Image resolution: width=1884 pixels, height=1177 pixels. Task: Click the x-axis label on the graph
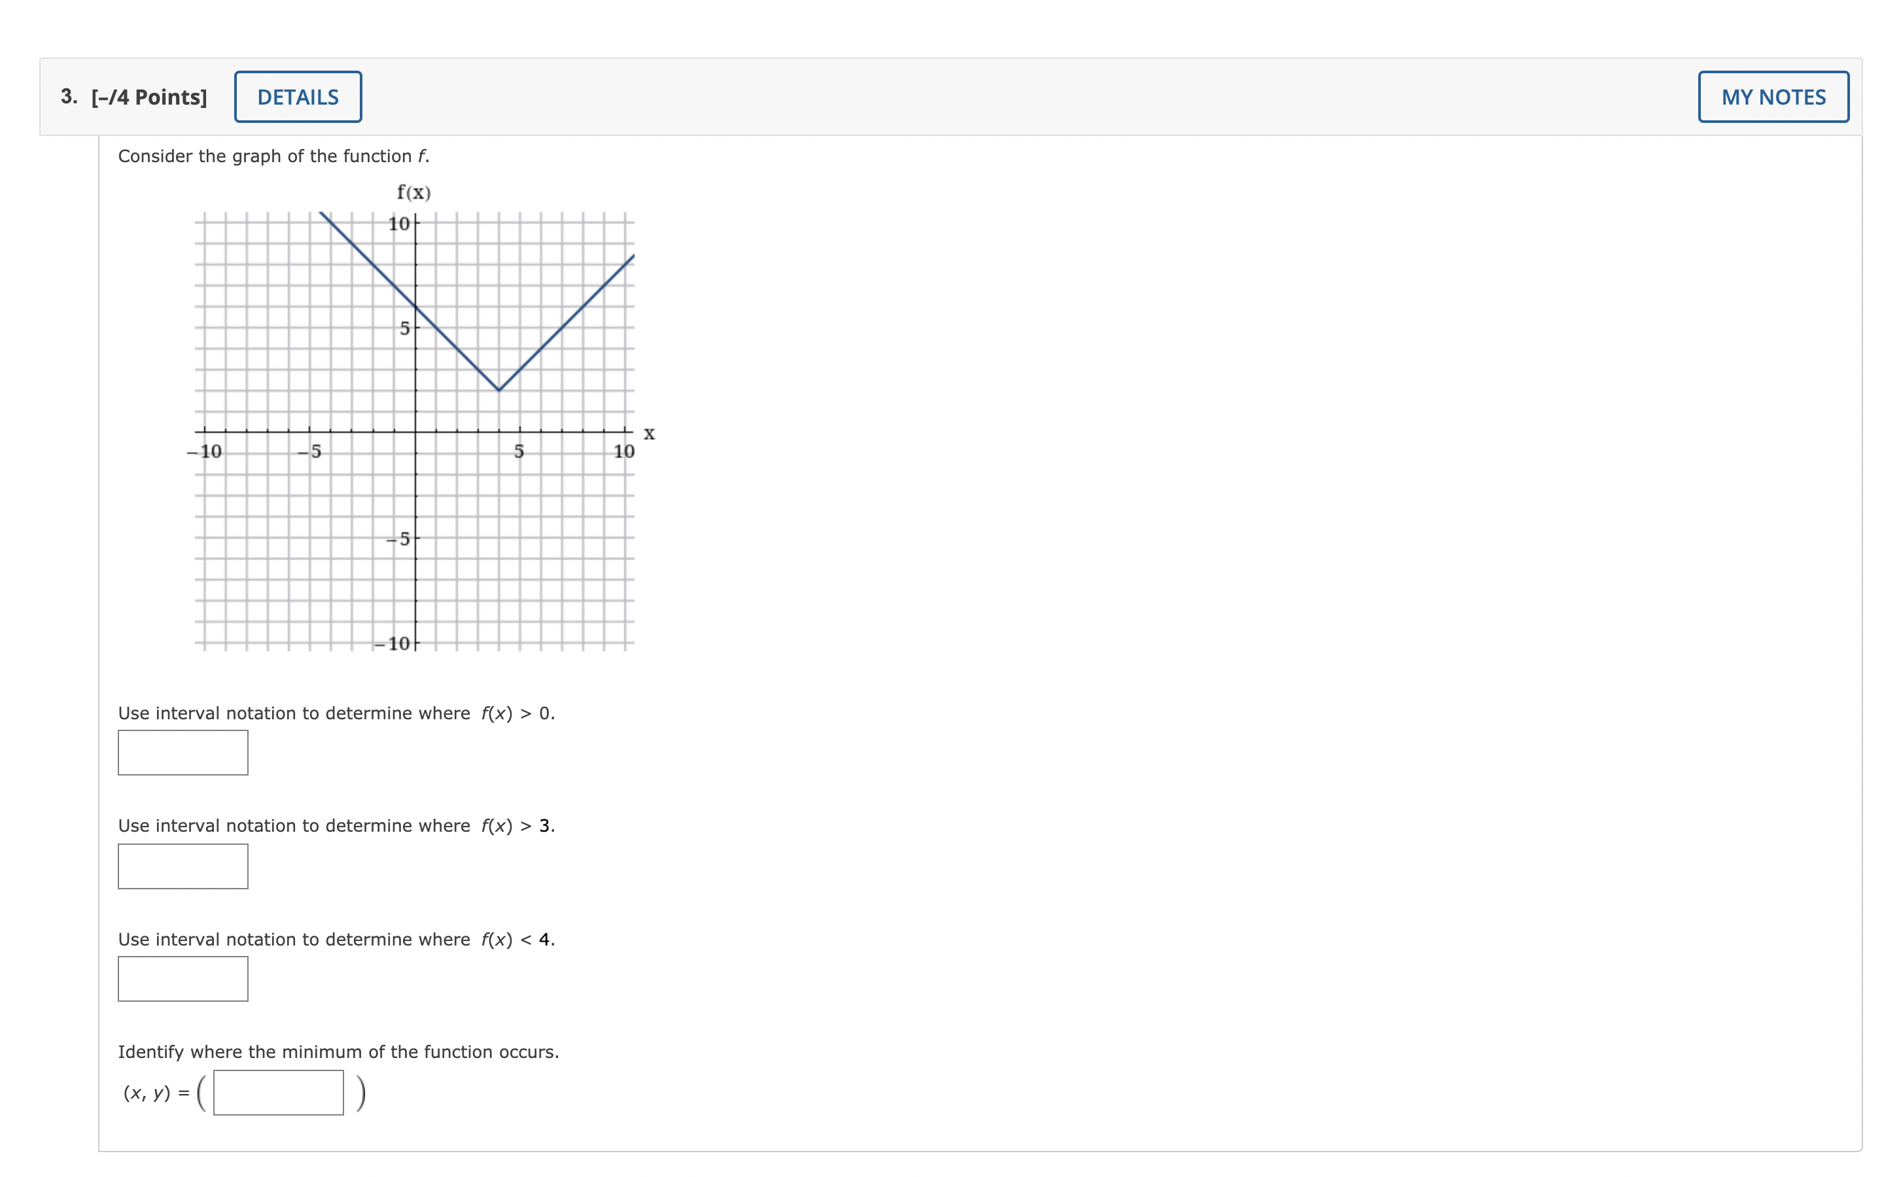coord(650,434)
